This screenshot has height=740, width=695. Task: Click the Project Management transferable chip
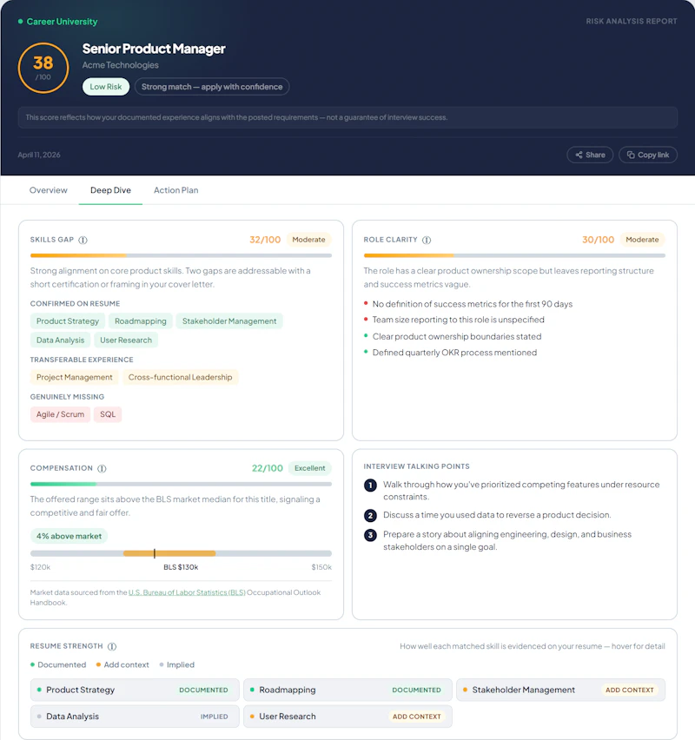pos(74,377)
